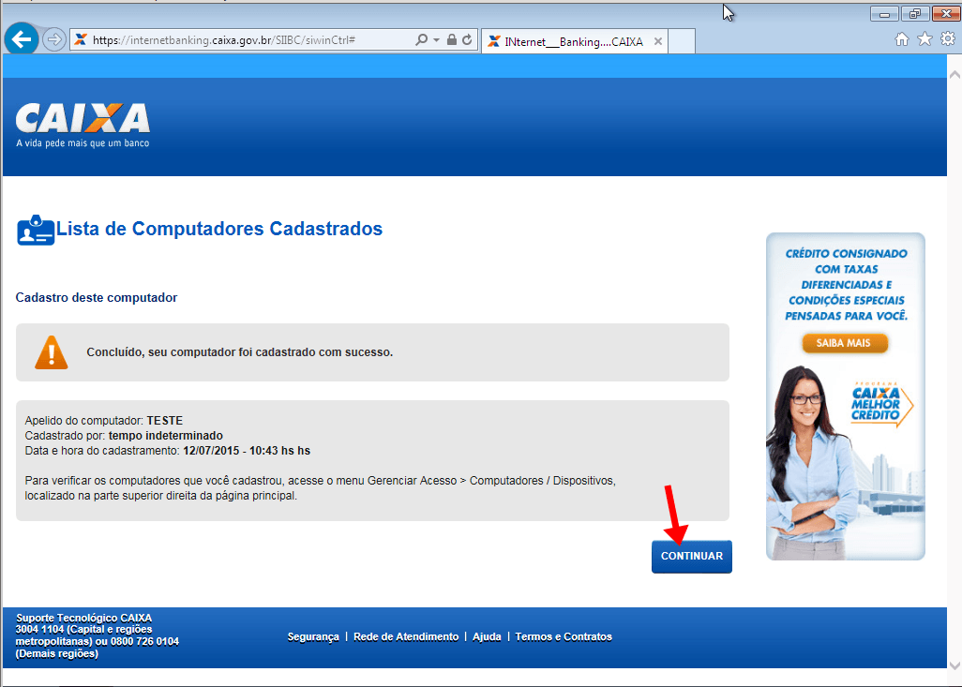Image resolution: width=962 pixels, height=687 pixels.
Task: Click the message Concluído, seu computador foi cadastrado
Action: (x=240, y=352)
